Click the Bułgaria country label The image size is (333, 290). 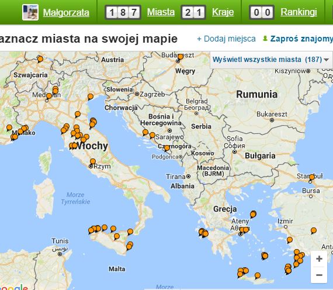pyautogui.click(x=260, y=156)
